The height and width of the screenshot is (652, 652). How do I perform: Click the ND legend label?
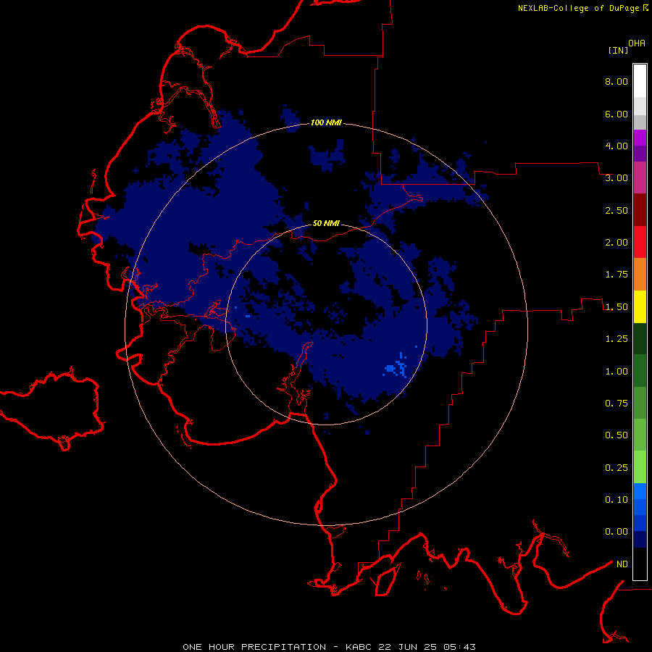[x=622, y=564]
